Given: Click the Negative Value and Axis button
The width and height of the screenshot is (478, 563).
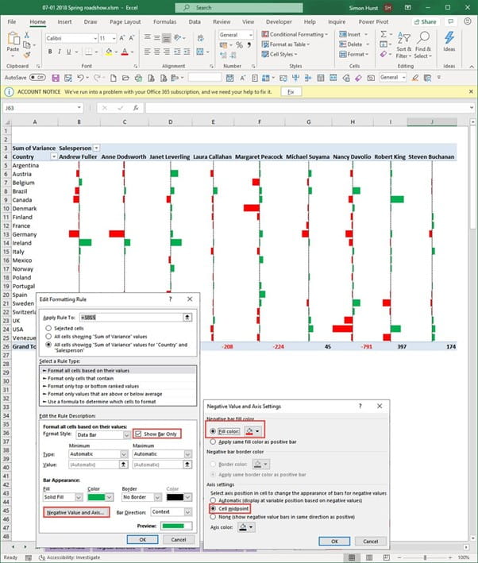Looking at the screenshot, I should coord(75,512).
